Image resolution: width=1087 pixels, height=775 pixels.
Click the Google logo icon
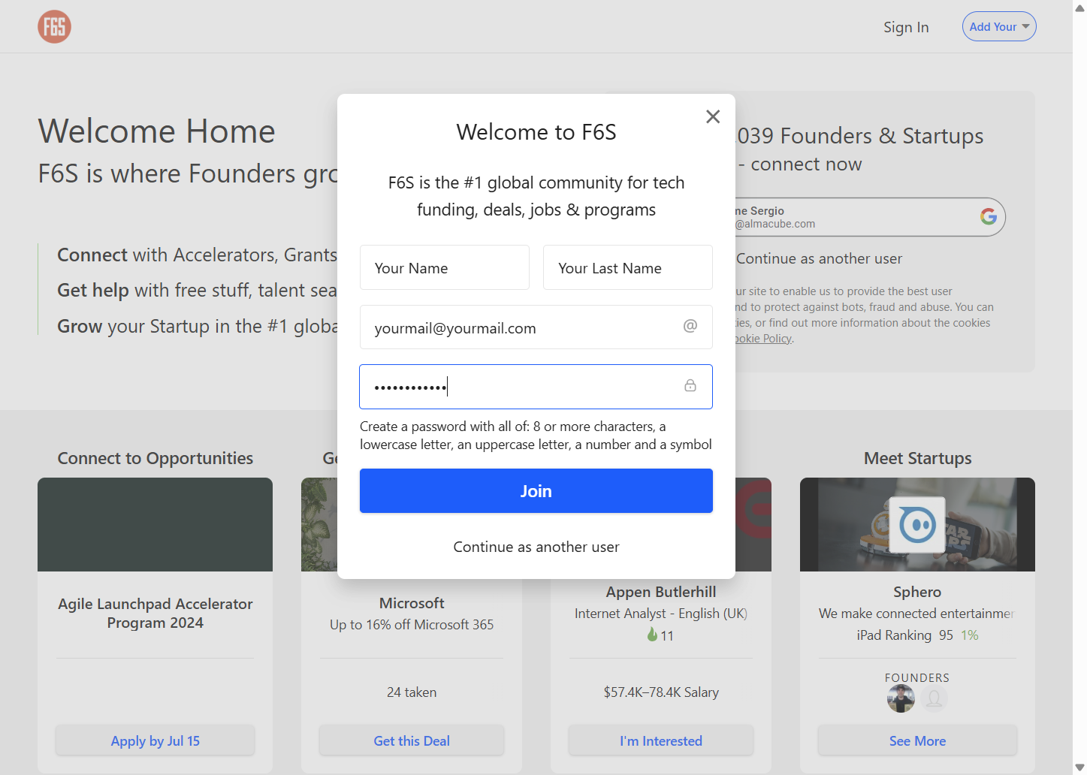pos(989,216)
